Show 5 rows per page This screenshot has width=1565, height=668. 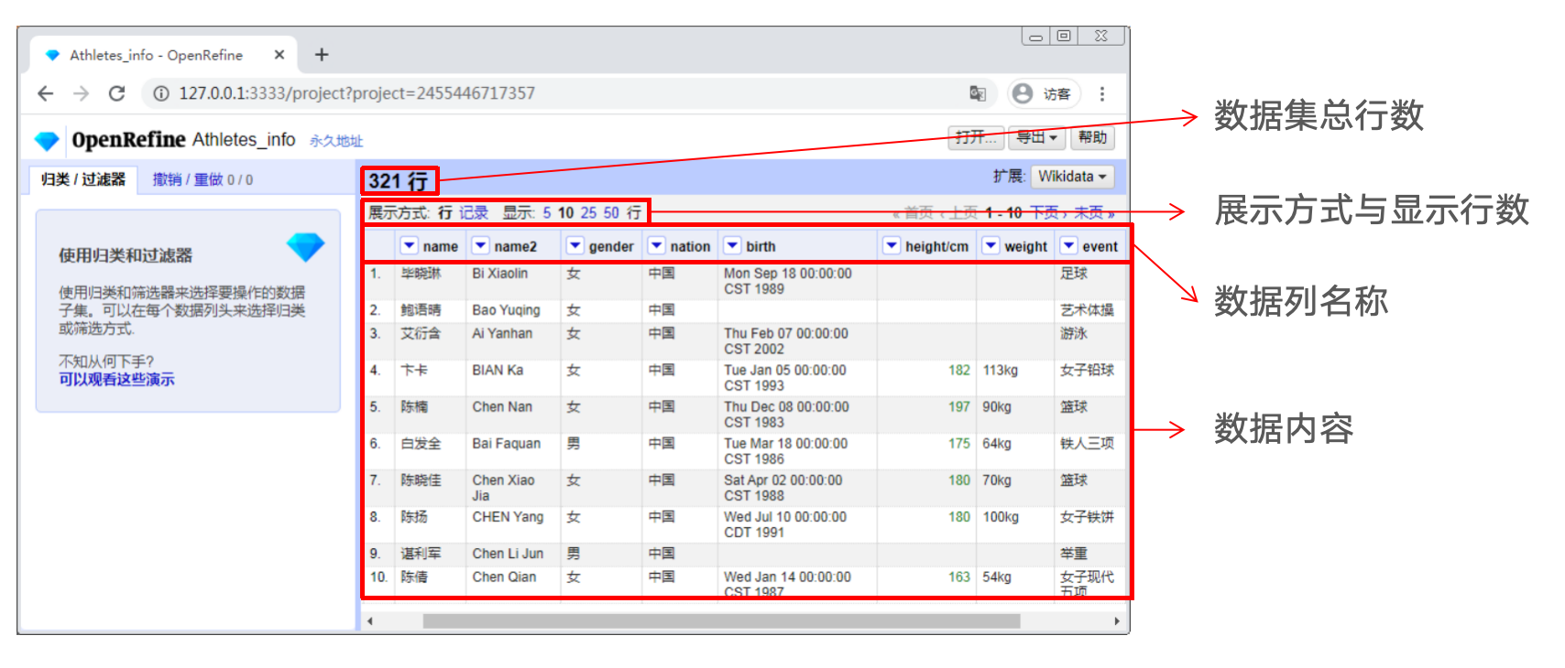coord(547,212)
